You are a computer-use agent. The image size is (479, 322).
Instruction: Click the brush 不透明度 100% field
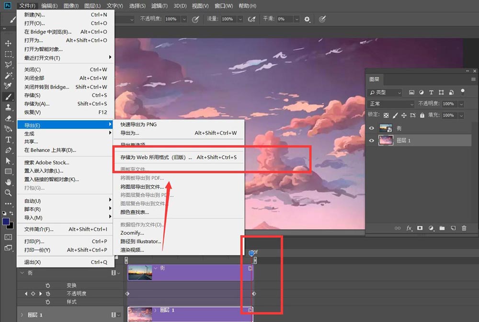coord(172,19)
